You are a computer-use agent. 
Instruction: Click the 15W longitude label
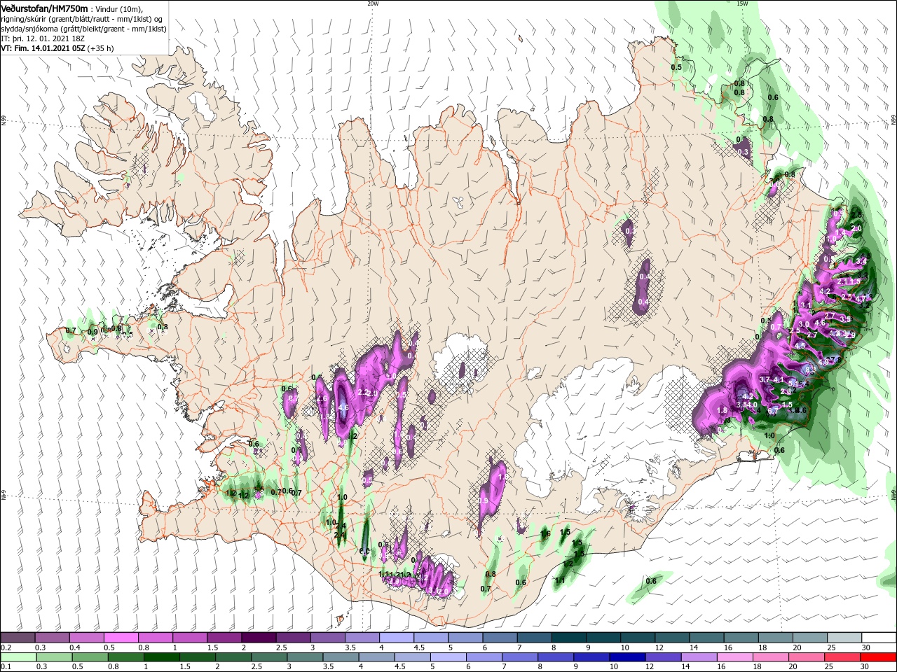pyautogui.click(x=742, y=3)
